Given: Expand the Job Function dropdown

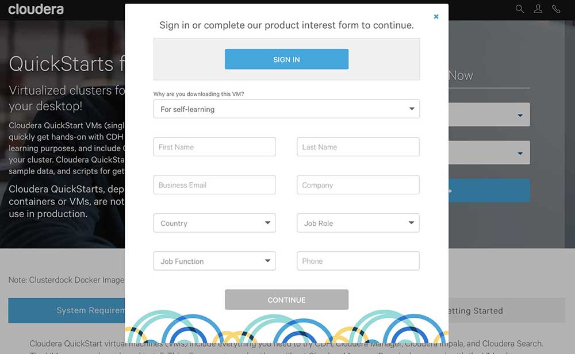Looking at the screenshot, I should tap(214, 261).
